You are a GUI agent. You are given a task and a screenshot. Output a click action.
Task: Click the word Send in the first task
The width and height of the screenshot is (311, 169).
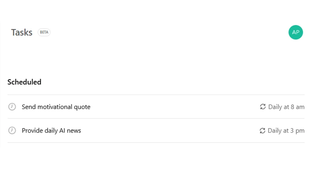tap(29, 107)
